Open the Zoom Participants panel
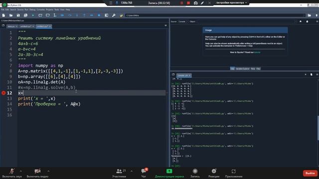 [119, 173]
